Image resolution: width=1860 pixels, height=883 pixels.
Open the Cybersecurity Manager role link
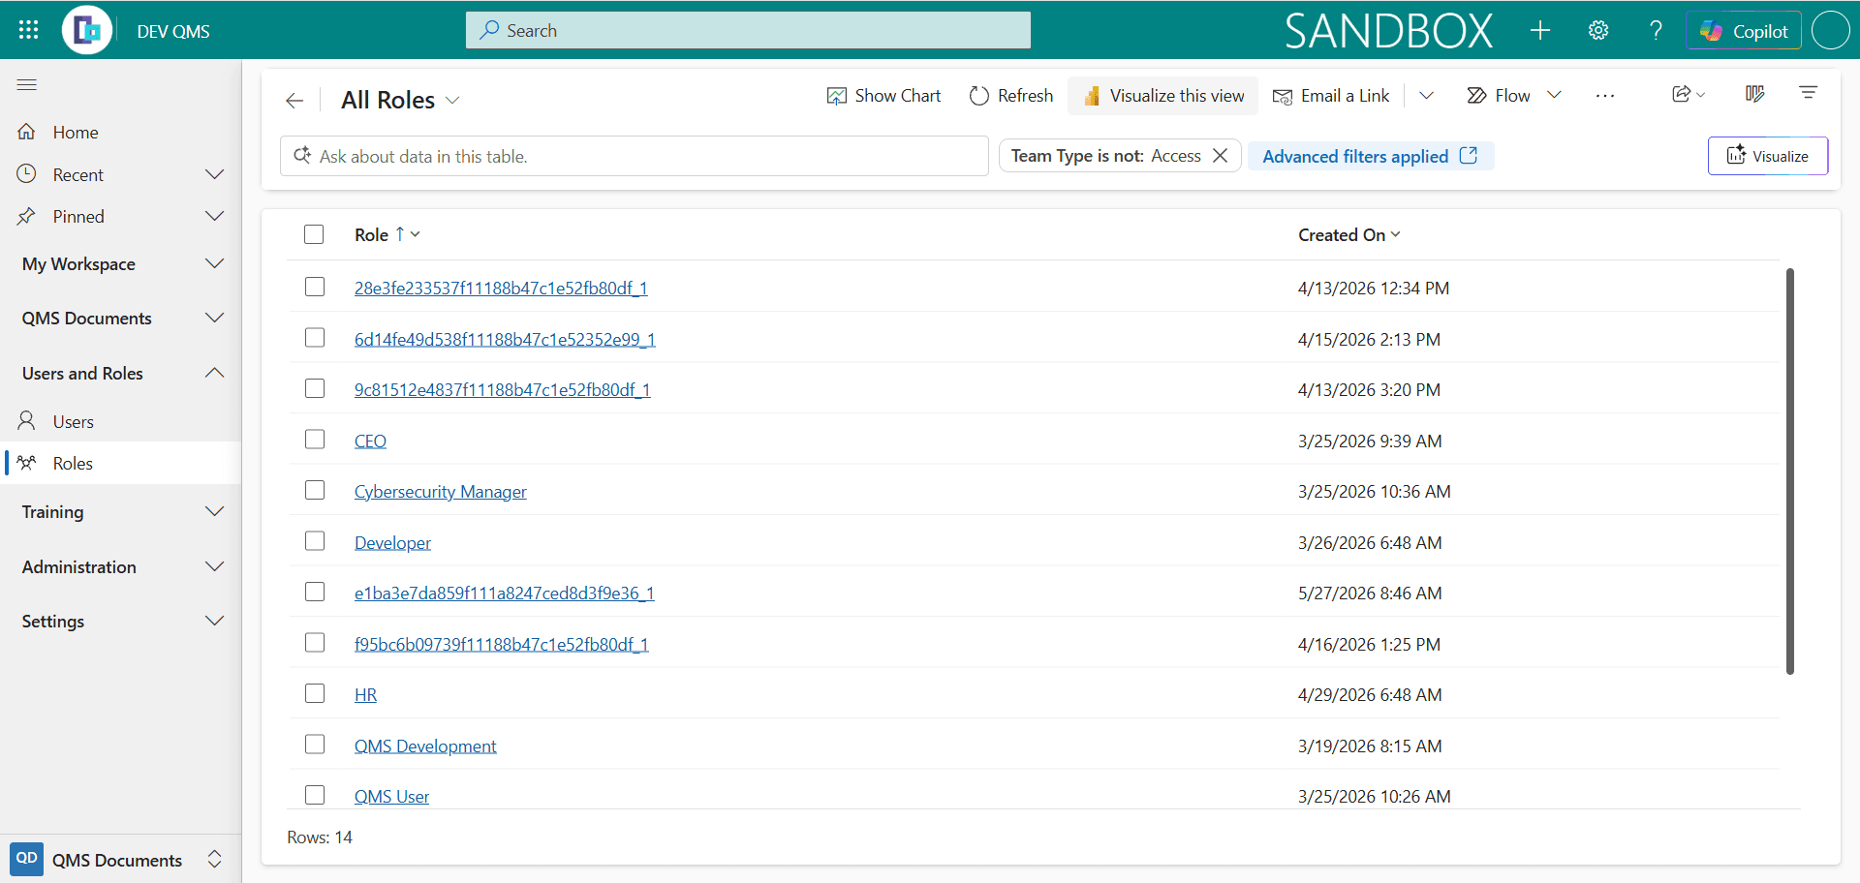(x=440, y=492)
